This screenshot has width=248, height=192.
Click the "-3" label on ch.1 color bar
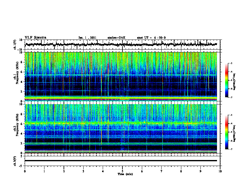point(231,63)
